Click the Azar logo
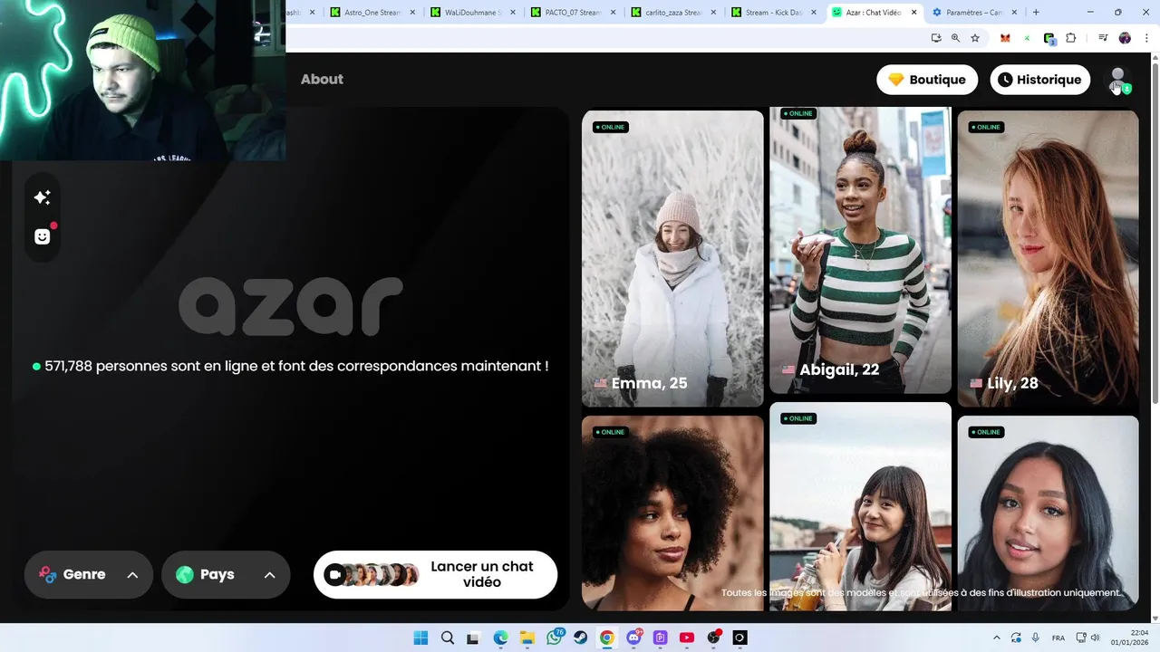This screenshot has height=652, width=1160. [x=291, y=306]
